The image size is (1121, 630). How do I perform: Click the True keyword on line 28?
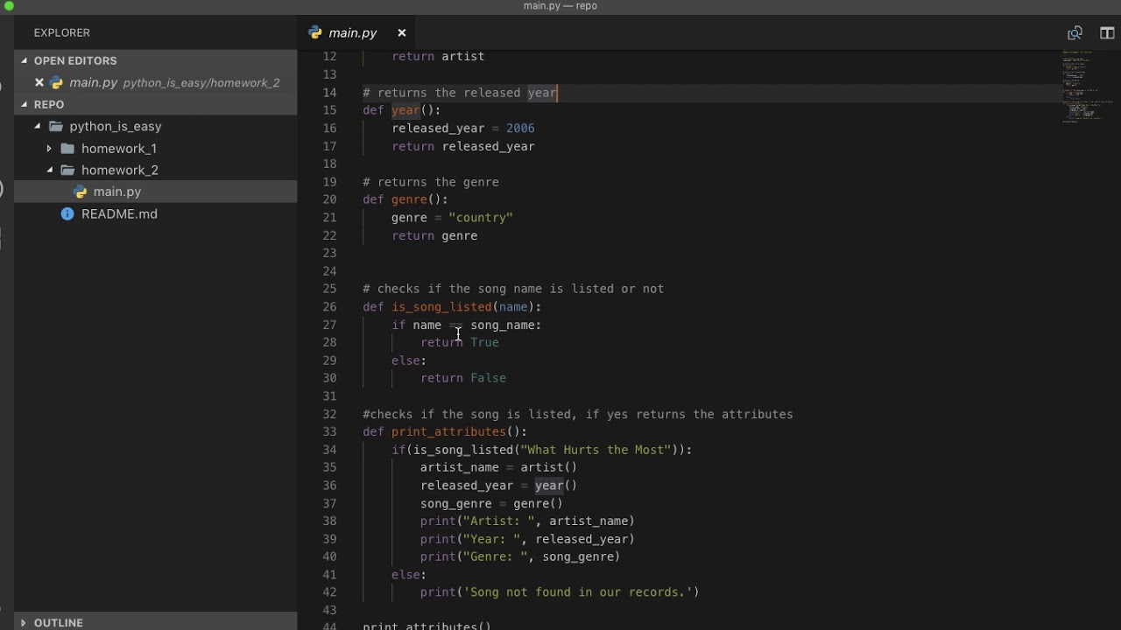(x=484, y=342)
